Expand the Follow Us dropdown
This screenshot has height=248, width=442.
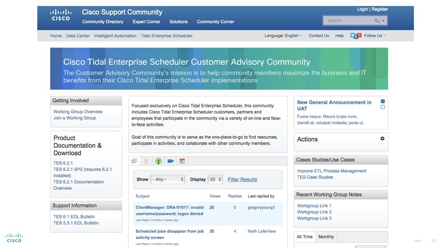375,36
